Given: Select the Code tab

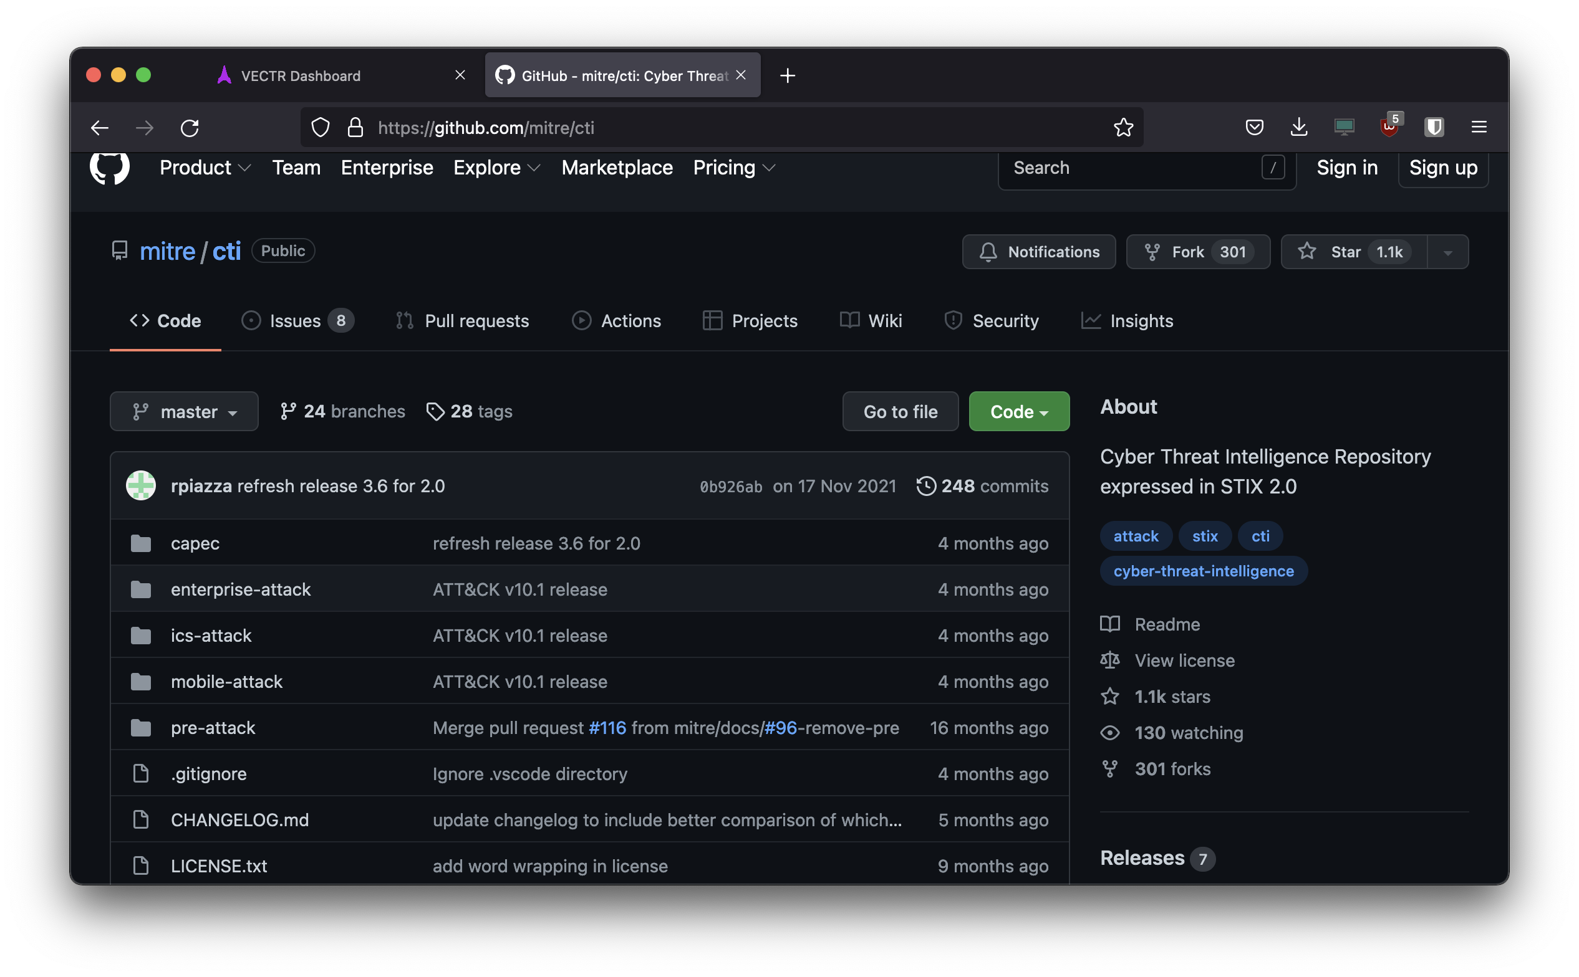Looking at the screenshot, I should point(165,320).
